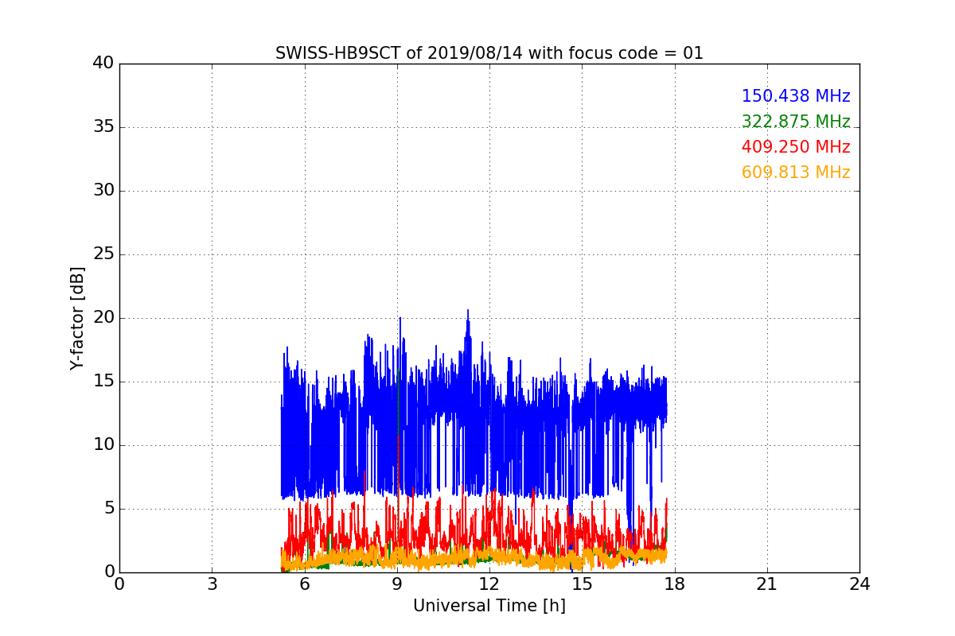Click the x-axis tick label 21
The width and height of the screenshot is (955, 636).
coord(767,584)
